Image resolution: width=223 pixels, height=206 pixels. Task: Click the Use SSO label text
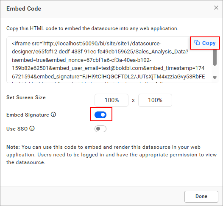pos(17,129)
